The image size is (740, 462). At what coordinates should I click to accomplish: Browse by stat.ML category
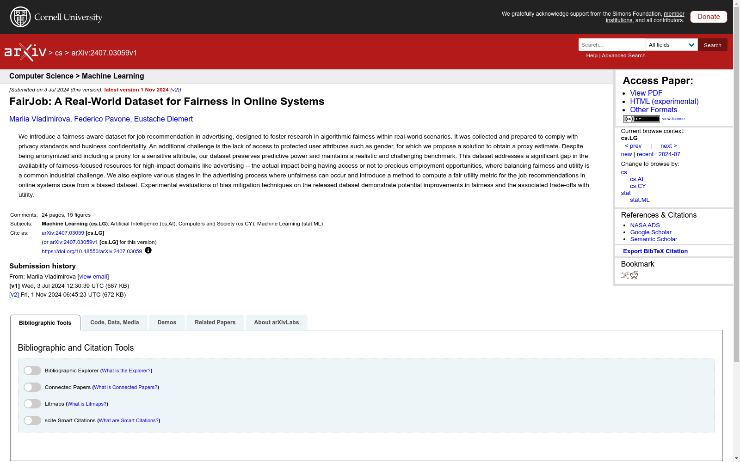pos(640,200)
